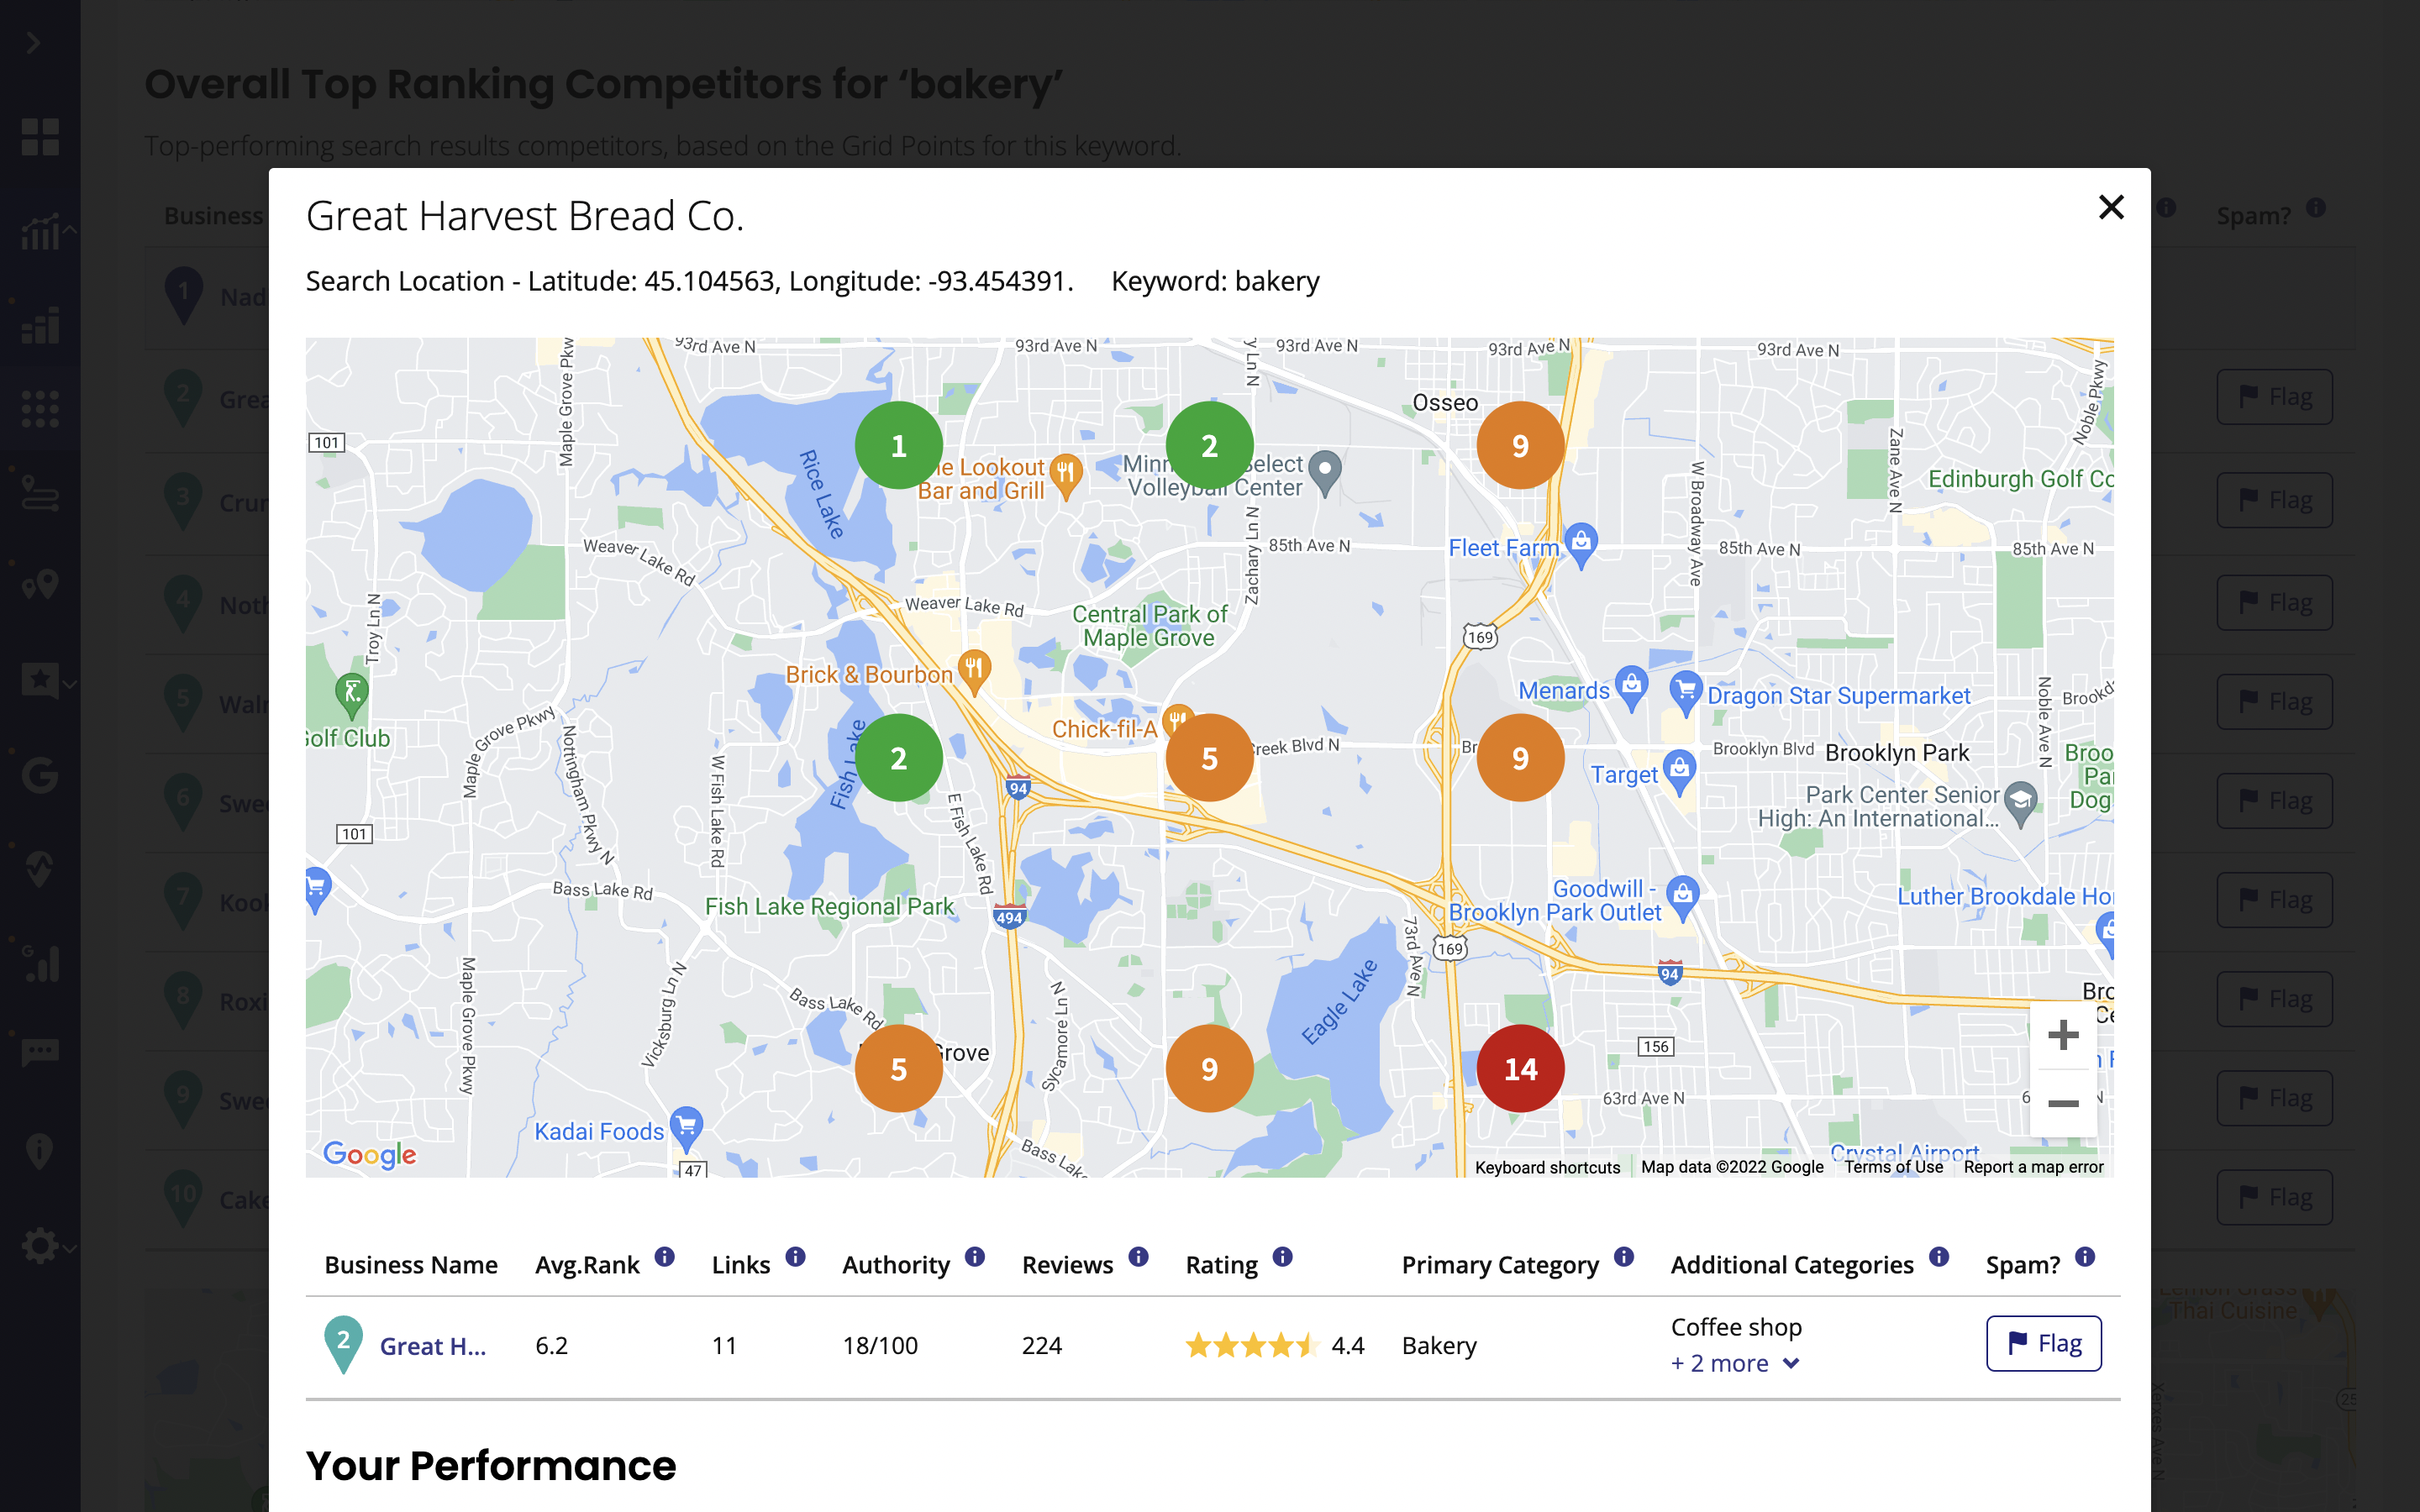Close the Great Harvest Bread Co. modal
The image size is (2420, 1512).
pos(2110,207)
